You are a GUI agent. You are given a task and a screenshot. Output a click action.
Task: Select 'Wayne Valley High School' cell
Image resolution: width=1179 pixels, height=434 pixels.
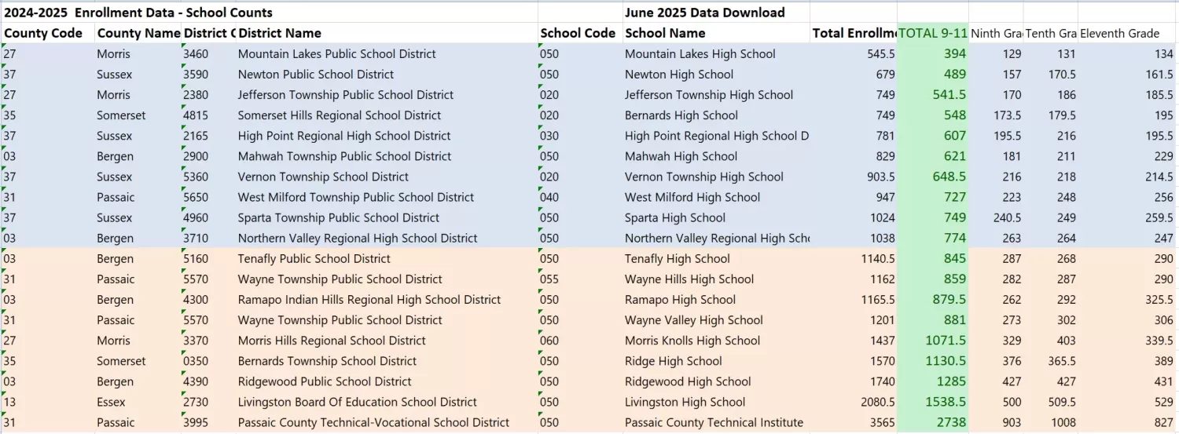tap(716, 319)
